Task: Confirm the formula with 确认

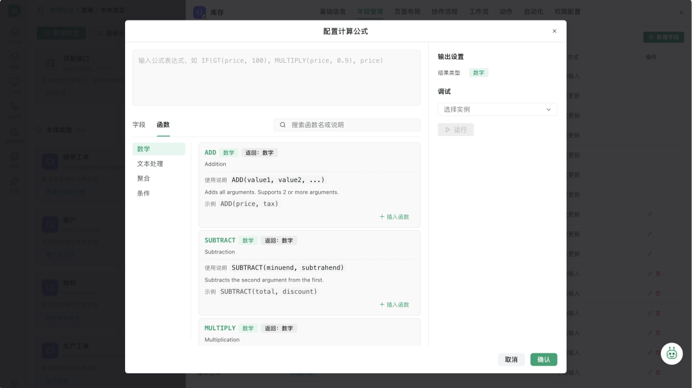Action: point(543,359)
